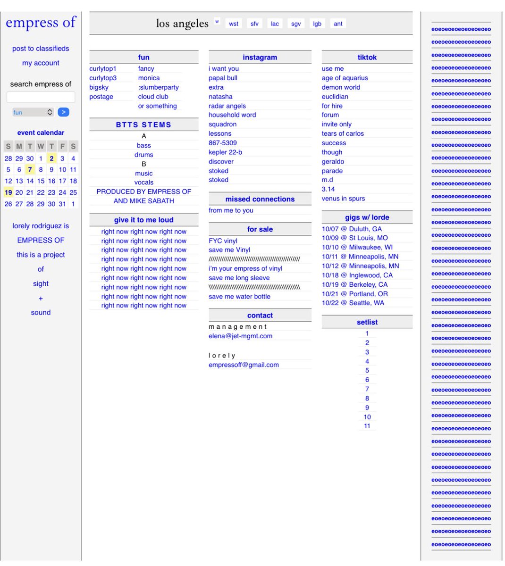
Task: Select the wst area tab
Action: (234, 24)
